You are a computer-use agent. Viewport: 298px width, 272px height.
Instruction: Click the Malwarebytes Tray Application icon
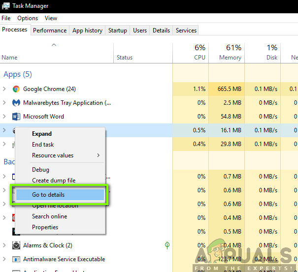(x=16, y=103)
